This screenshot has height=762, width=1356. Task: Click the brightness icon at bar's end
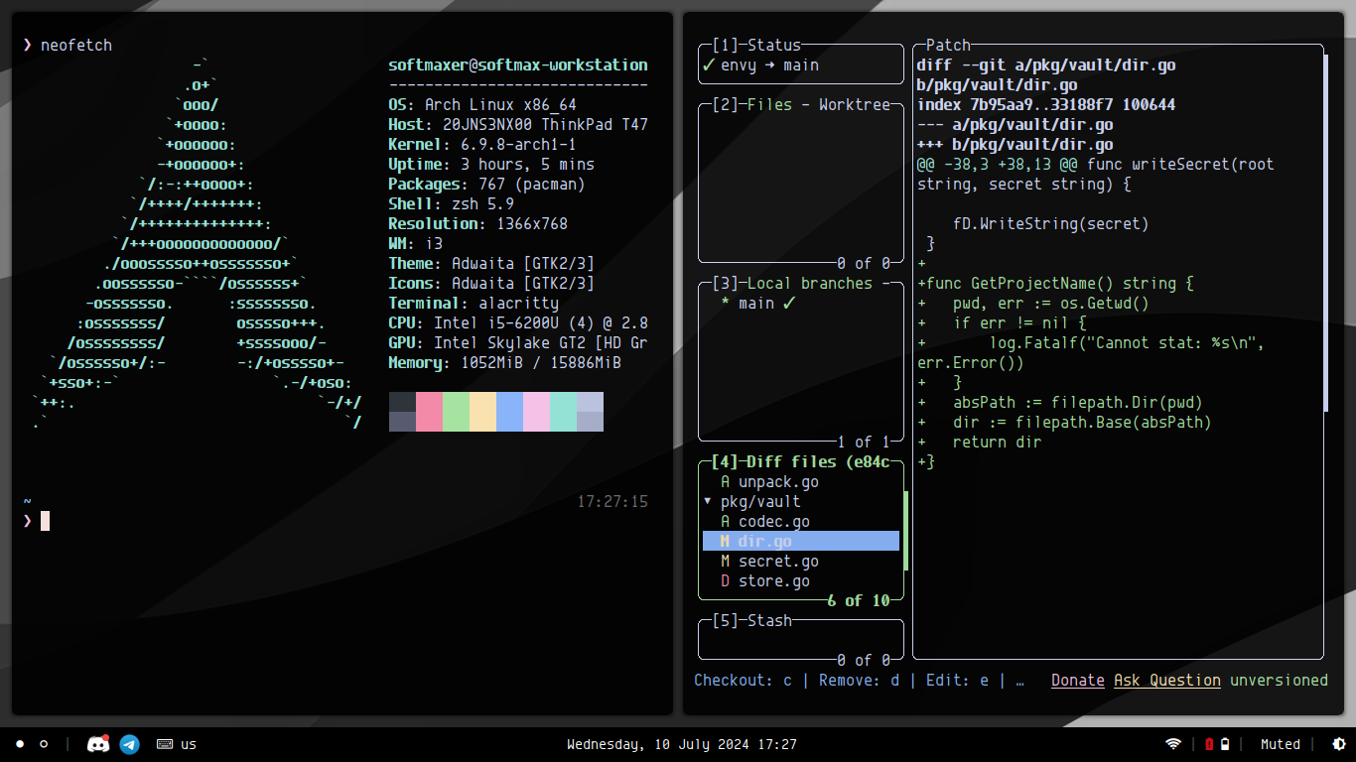point(1338,744)
